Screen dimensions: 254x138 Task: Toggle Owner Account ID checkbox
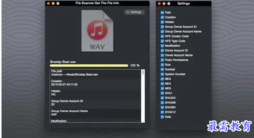pyautogui.click(x=162, y=50)
